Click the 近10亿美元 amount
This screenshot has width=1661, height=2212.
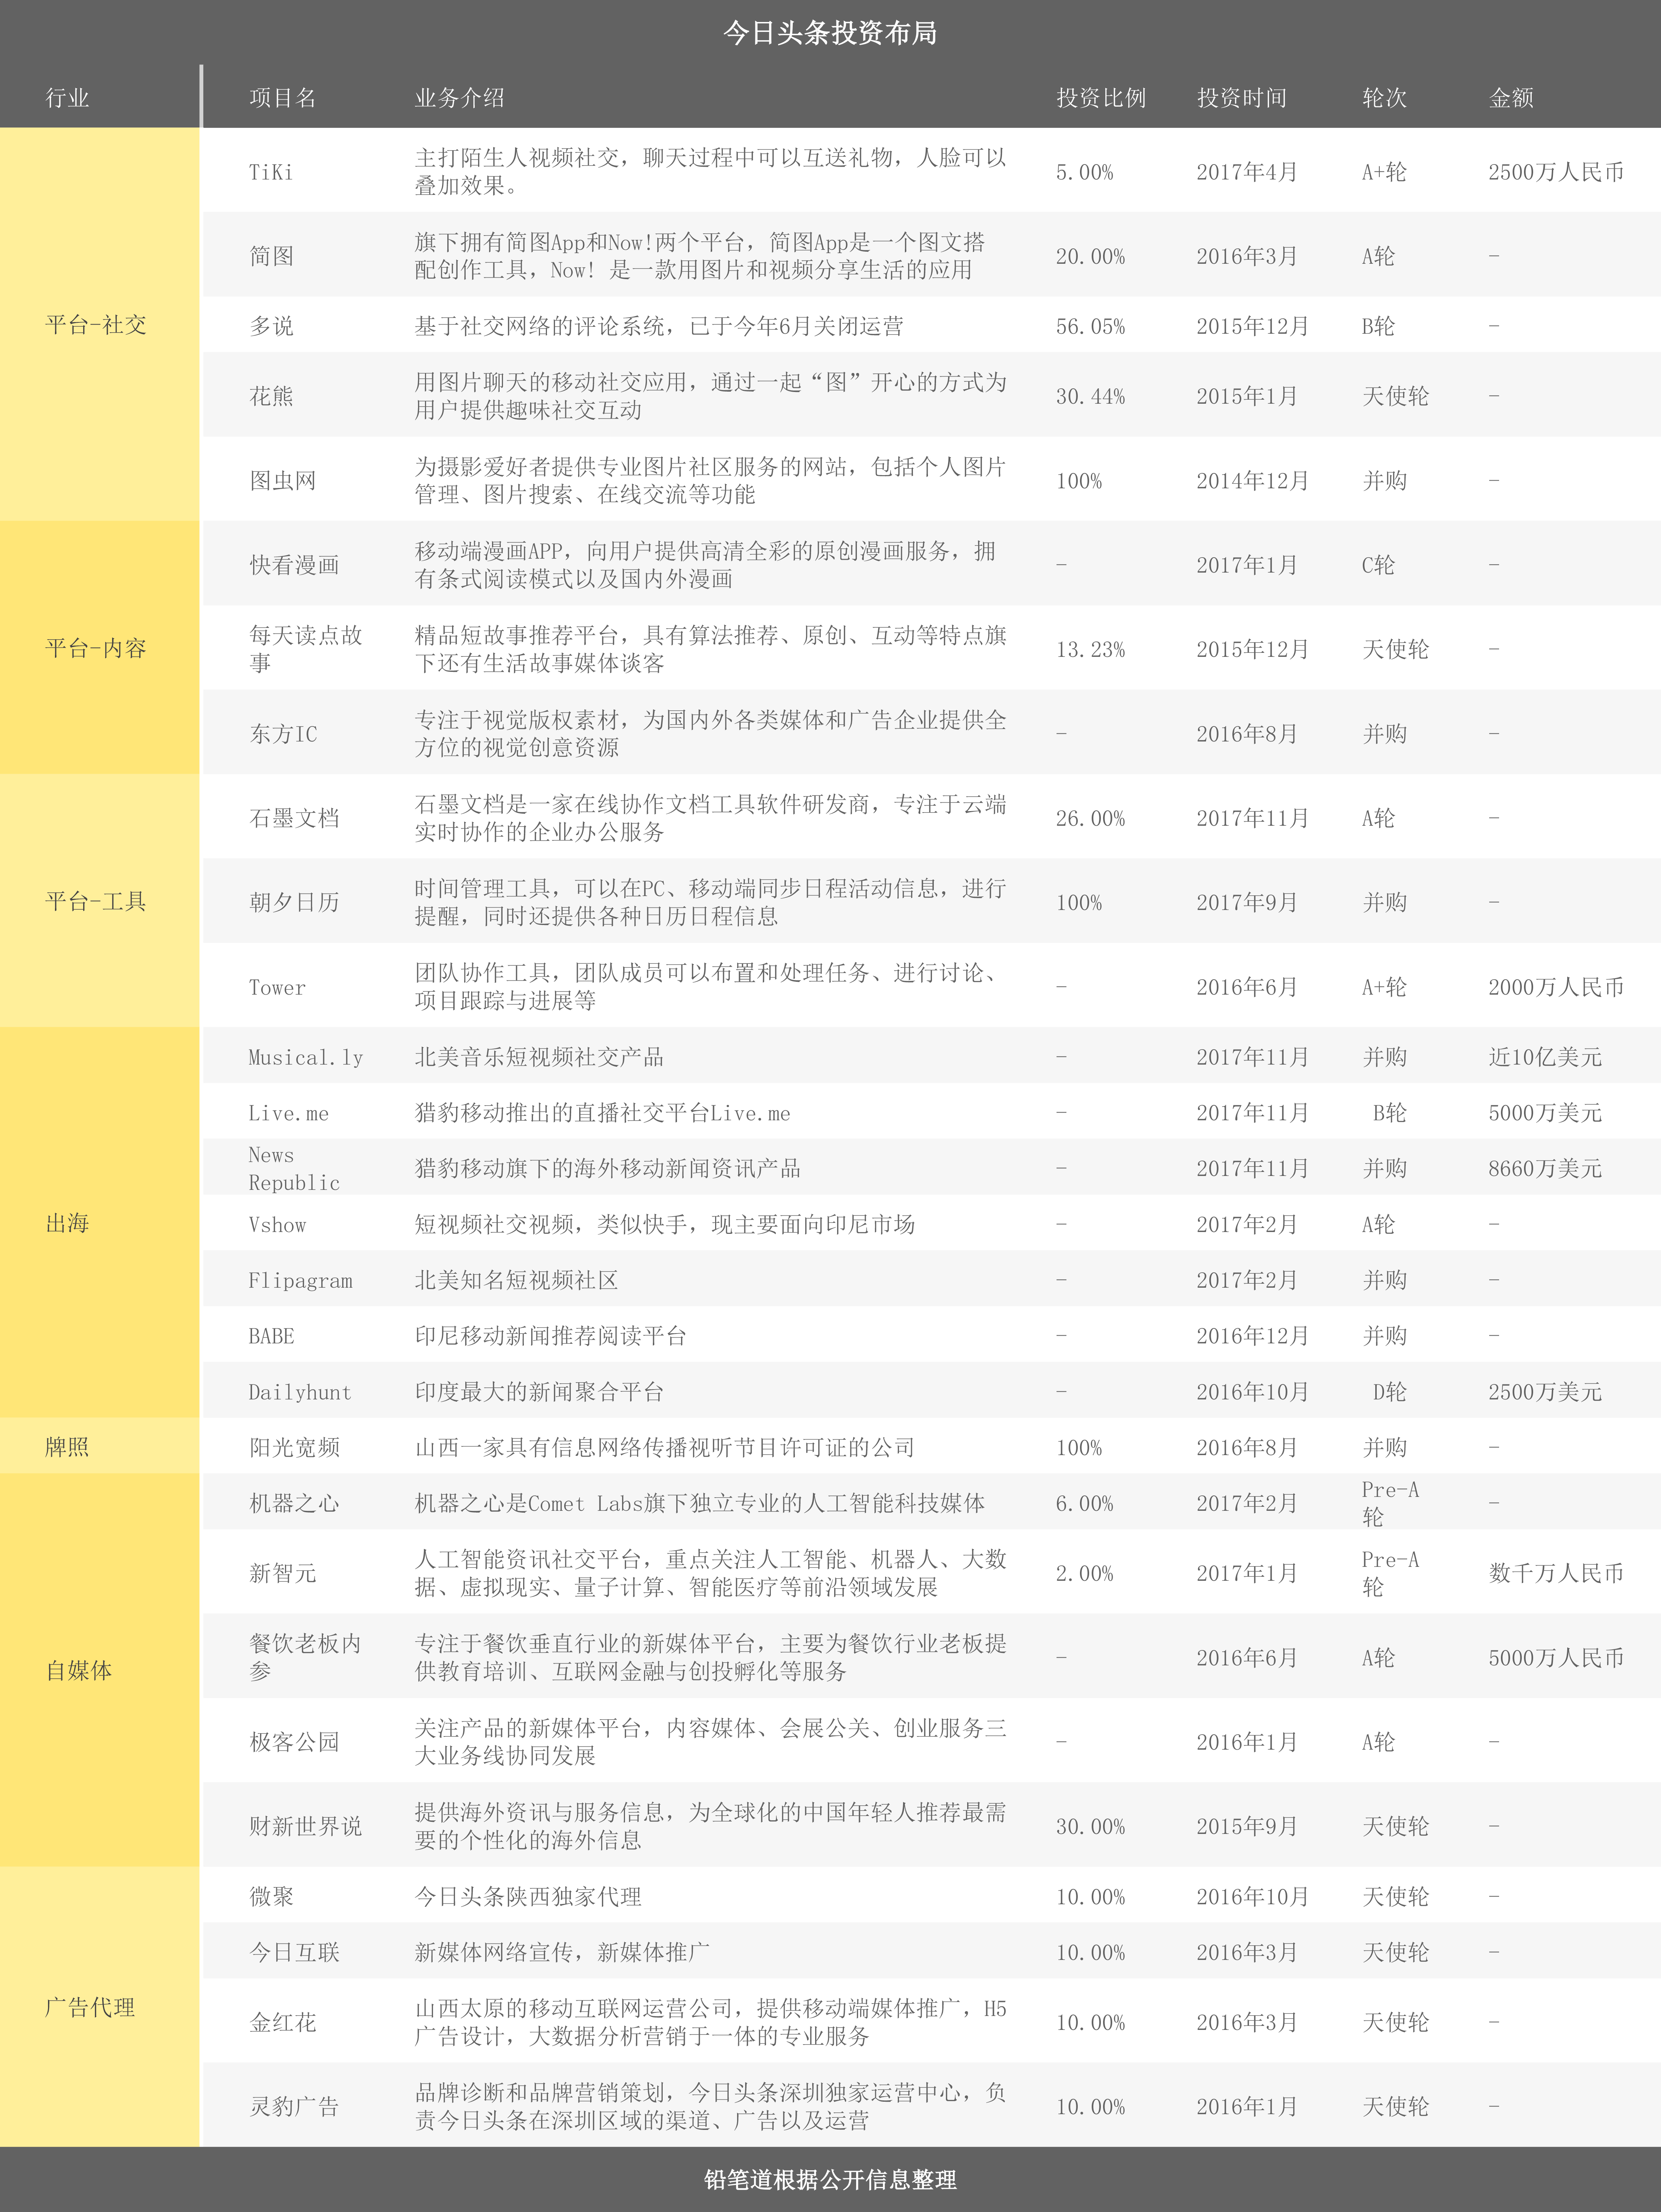click(x=1545, y=1057)
